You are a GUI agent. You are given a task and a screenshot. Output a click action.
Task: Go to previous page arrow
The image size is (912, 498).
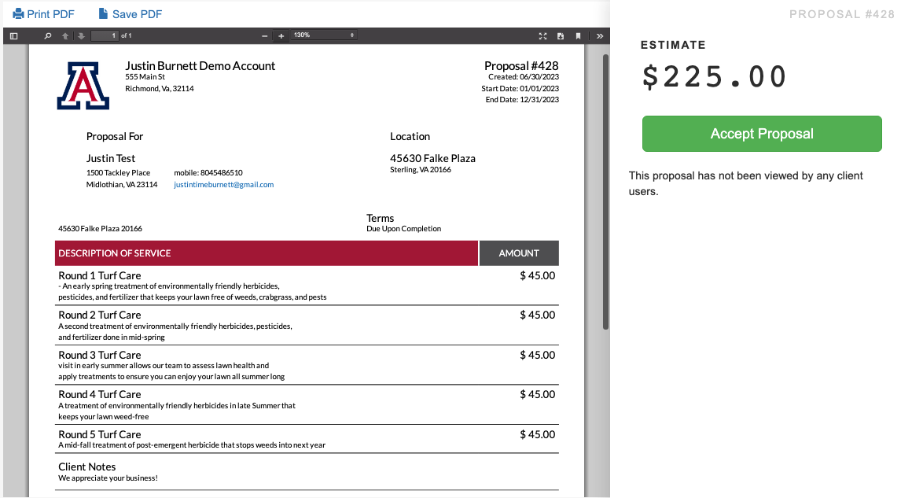pos(65,35)
